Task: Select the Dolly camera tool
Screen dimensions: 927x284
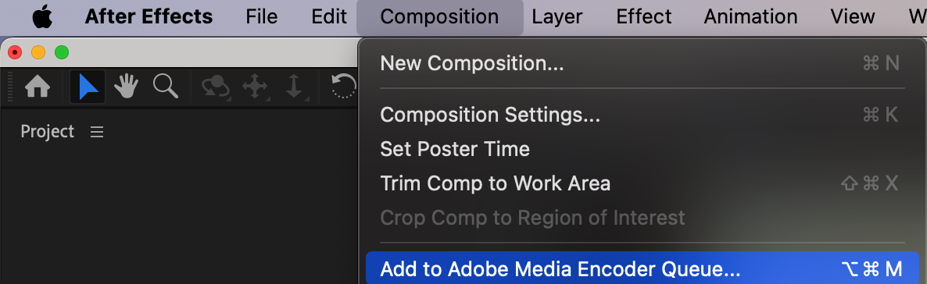Action: pos(295,87)
